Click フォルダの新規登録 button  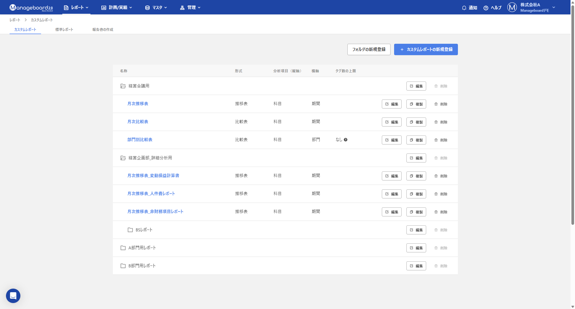[369, 49]
